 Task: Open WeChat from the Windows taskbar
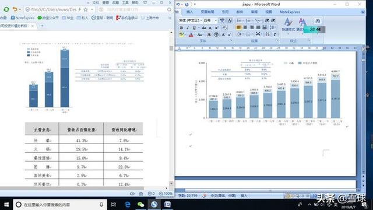click(141, 204)
